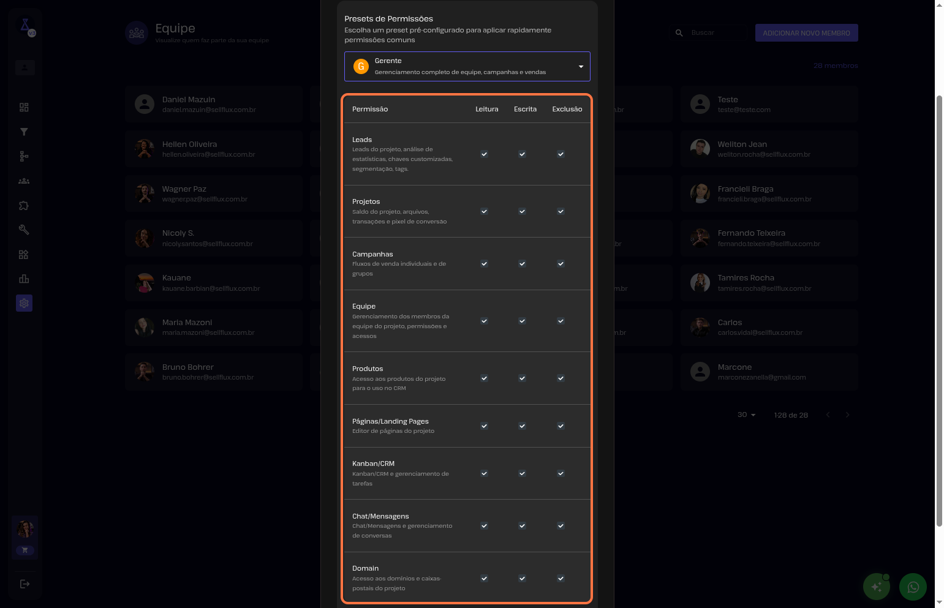The height and width of the screenshot is (608, 944).
Task: Expand the 30 rows-per-page dropdown
Action: 746,415
